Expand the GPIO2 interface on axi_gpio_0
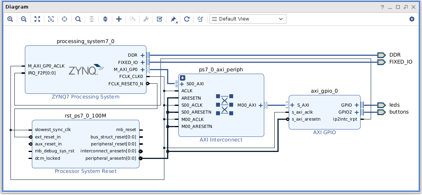This screenshot has width=422, height=195. point(356,112)
